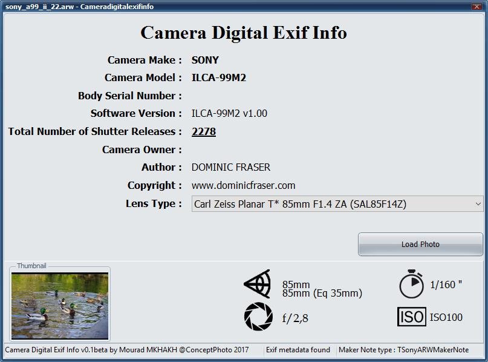
Task: Click the ILCA-99M2 camera model value
Action: click(219, 77)
